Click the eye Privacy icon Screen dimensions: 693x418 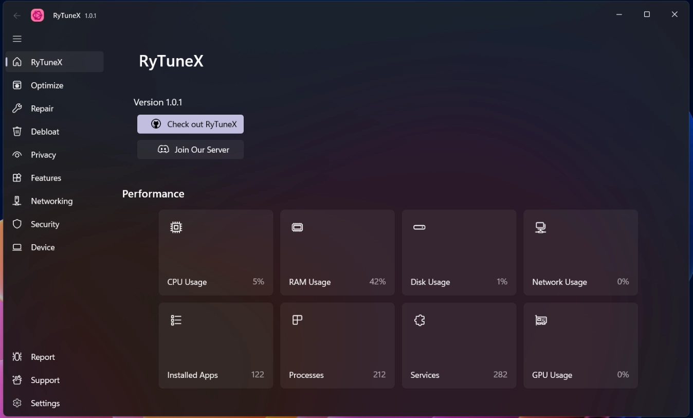point(17,155)
